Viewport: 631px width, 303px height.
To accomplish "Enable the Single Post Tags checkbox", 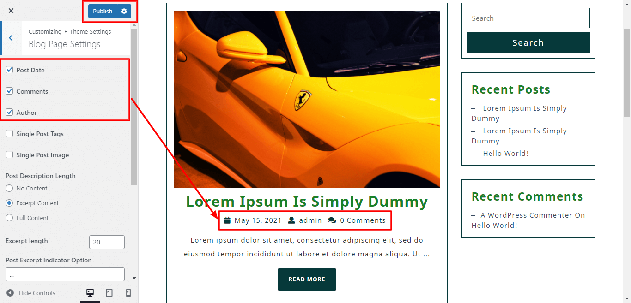I will (x=9, y=134).
